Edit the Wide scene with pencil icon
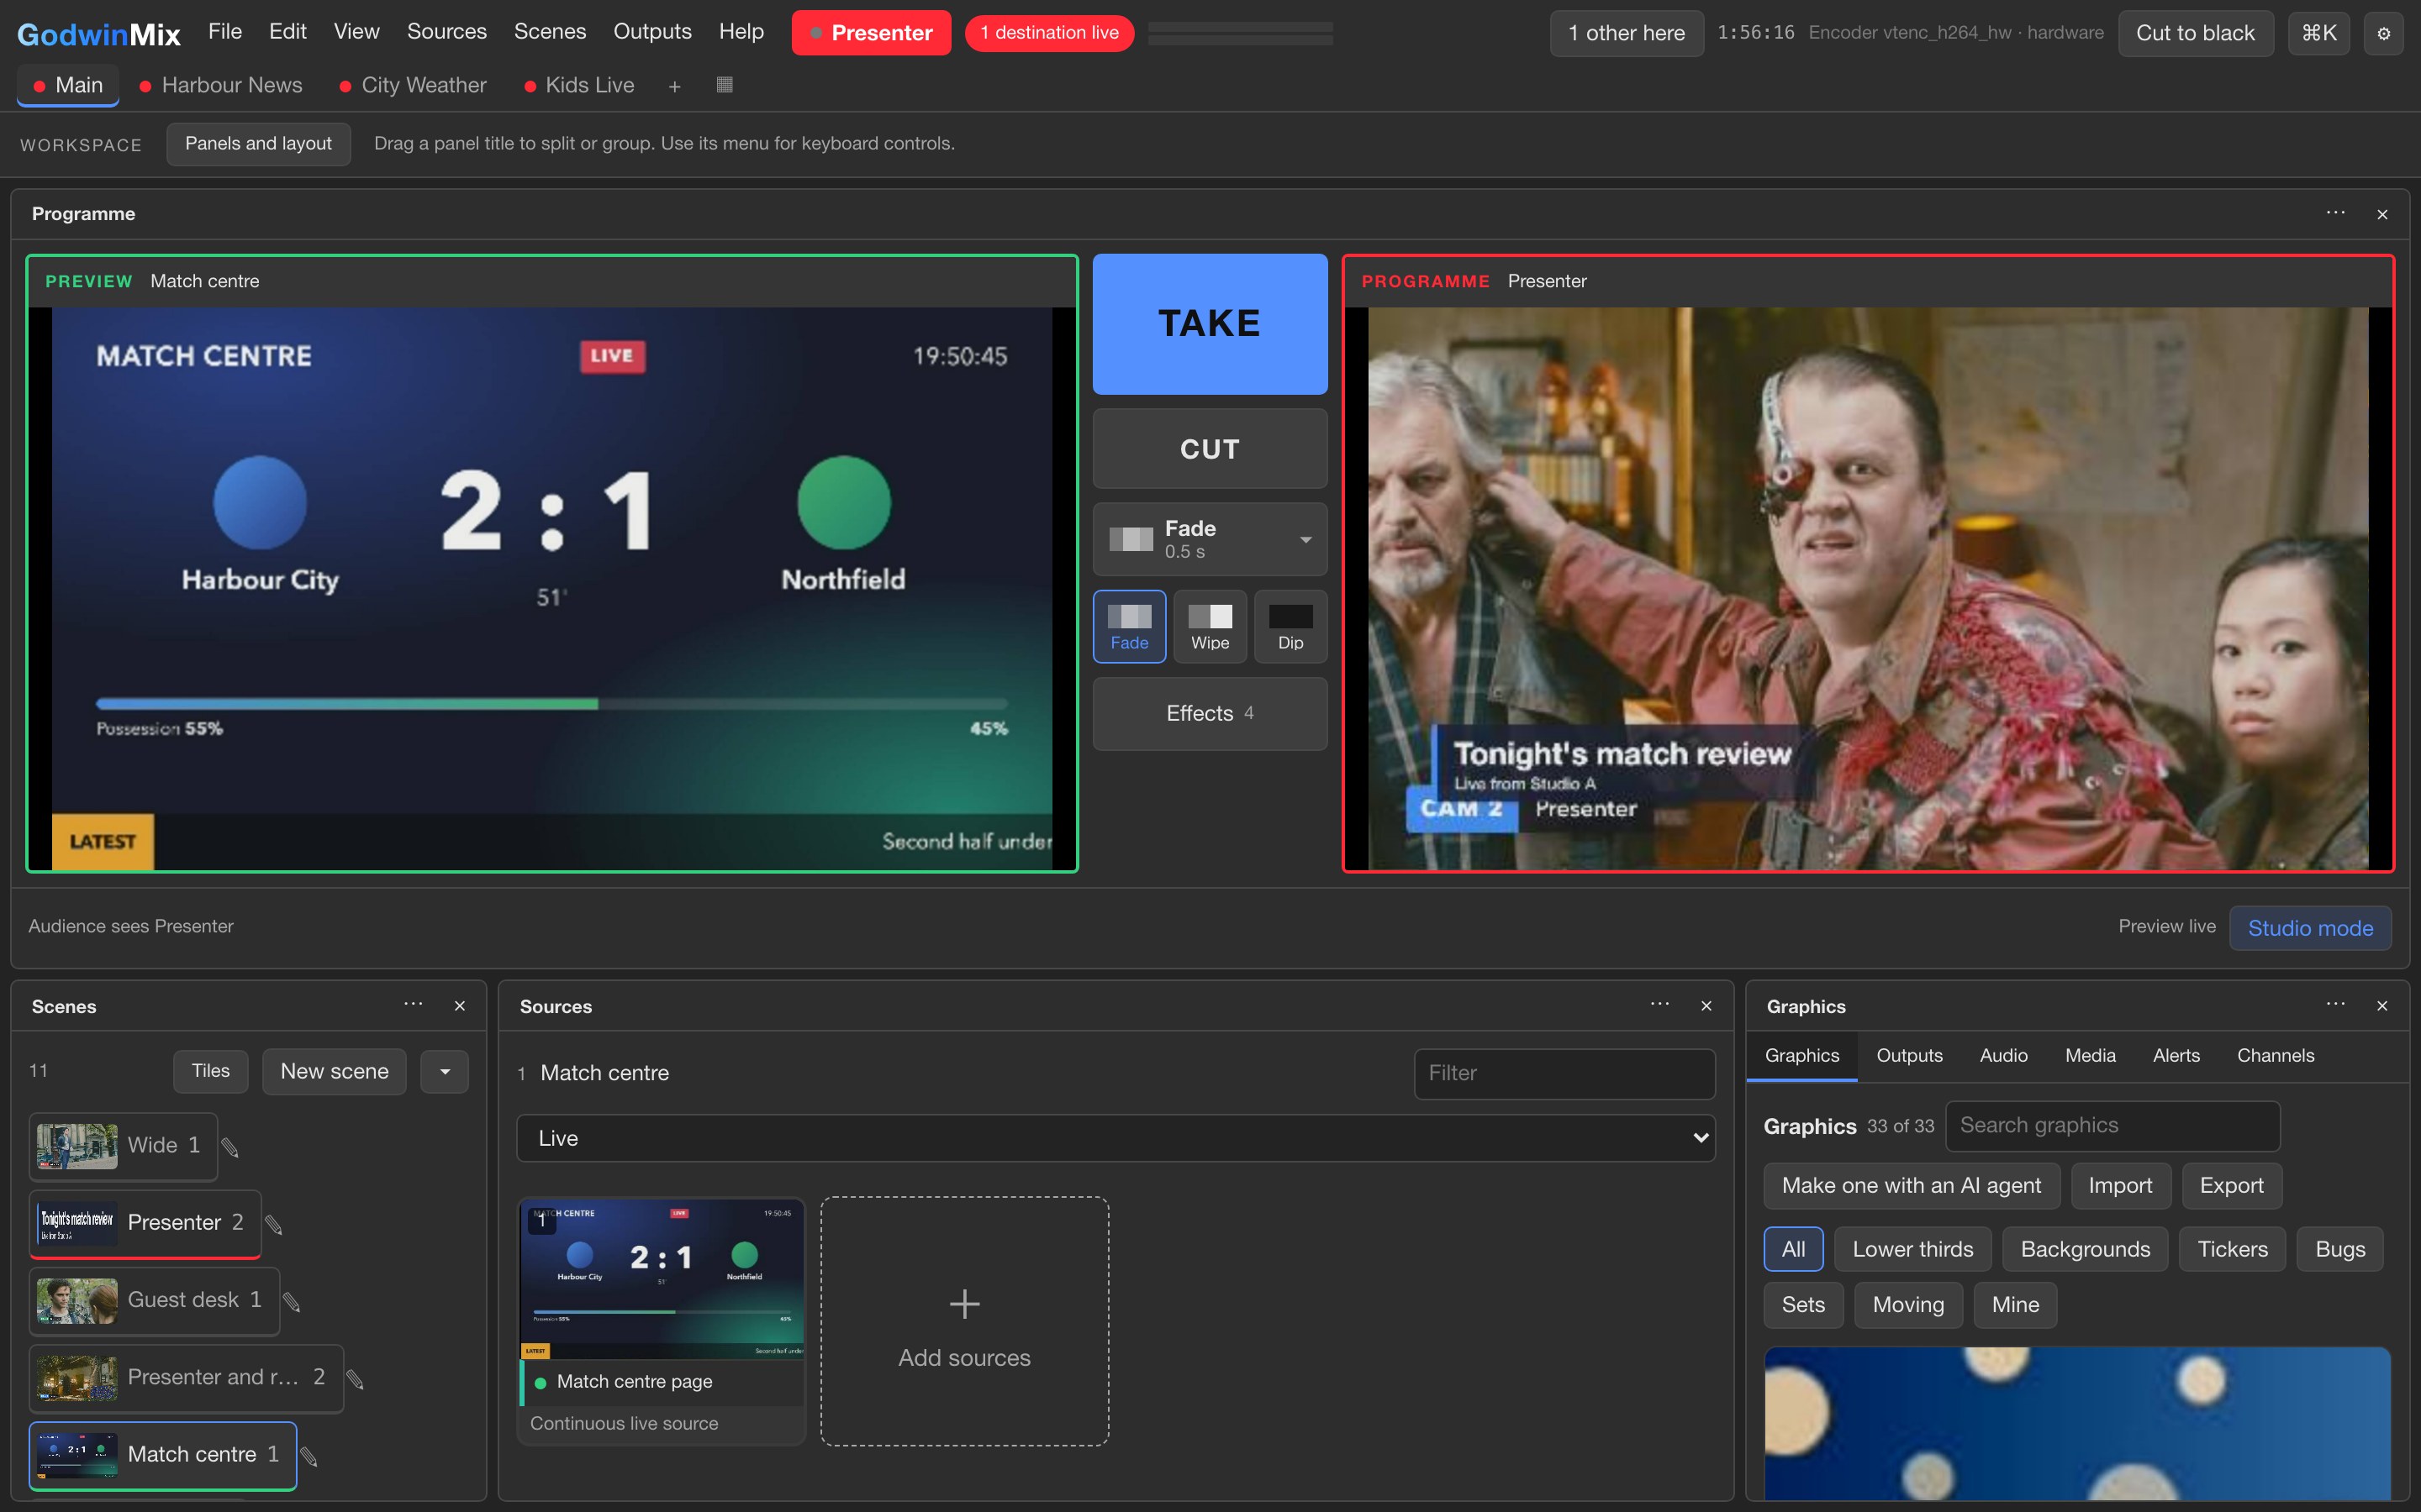The height and width of the screenshot is (1512, 2421). tap(230, 1147)
